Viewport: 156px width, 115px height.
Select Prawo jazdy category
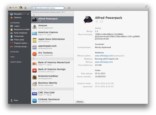point(19,40)
